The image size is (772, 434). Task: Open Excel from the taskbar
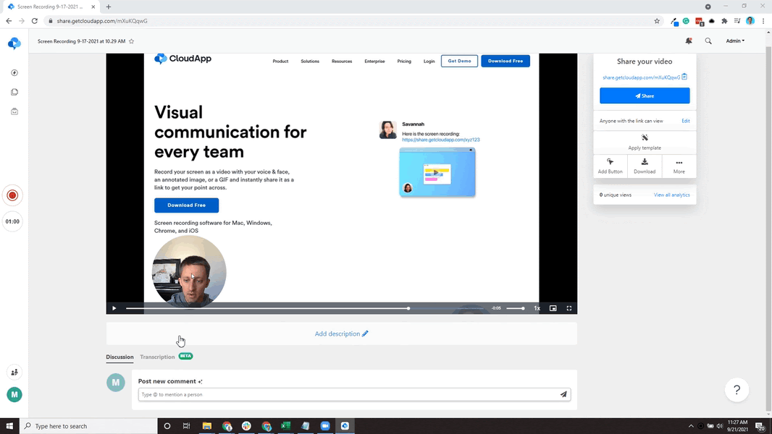[x=285, y=426]
